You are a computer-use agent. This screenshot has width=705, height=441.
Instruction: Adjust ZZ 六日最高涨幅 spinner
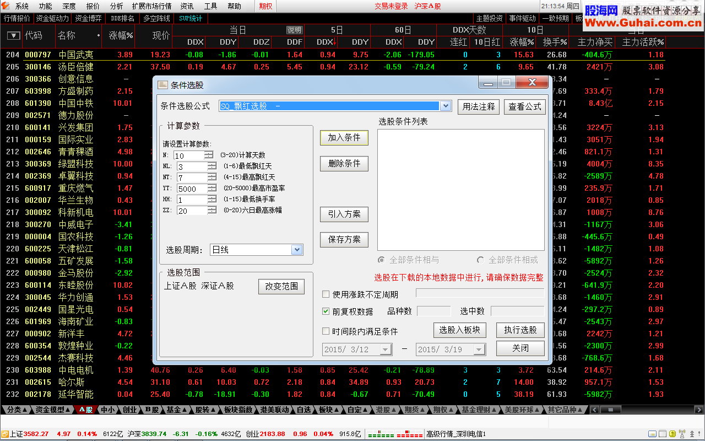(x=211, y=211)
